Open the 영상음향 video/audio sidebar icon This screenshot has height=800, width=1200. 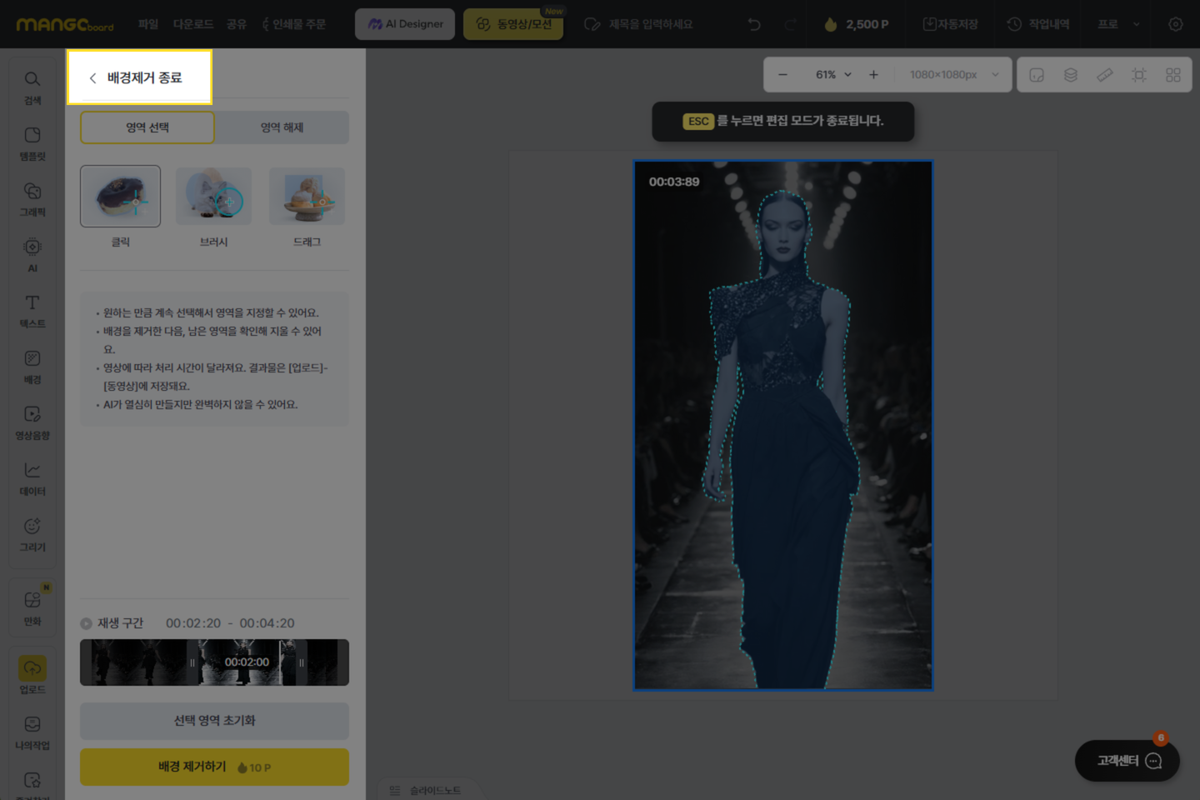click(32, 422)
